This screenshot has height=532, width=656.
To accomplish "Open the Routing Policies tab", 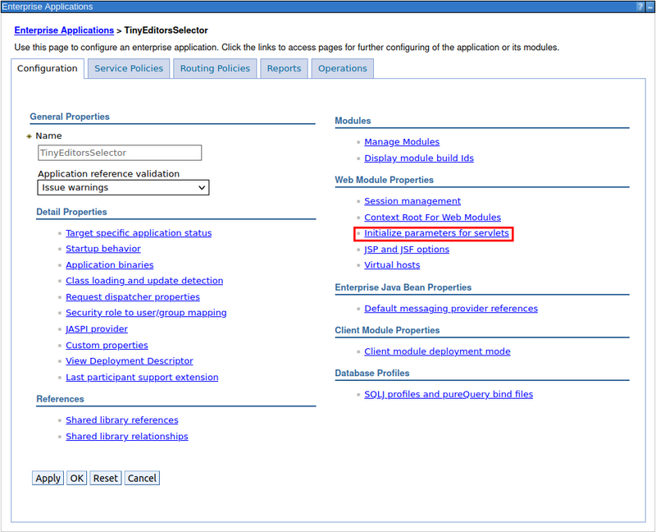I will [x=214, y=69].
